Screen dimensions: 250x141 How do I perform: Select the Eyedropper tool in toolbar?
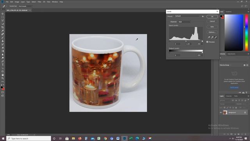coord(3,31)
